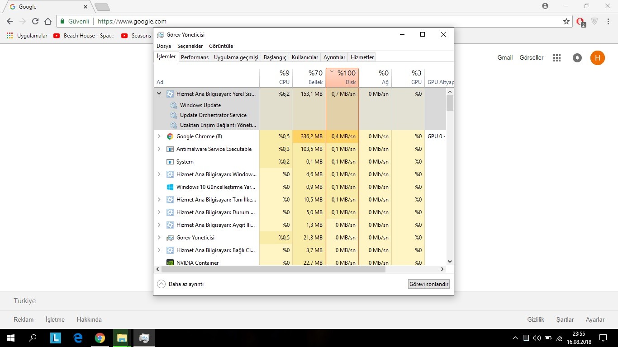The width and height of the screenshot is (618, 347).
Task: Open the Wi-Fi network icon in the tray
Action: [559, 338]
